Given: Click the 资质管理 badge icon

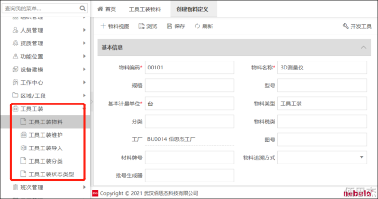Looking at the screenshot, I should pos(16,43).
